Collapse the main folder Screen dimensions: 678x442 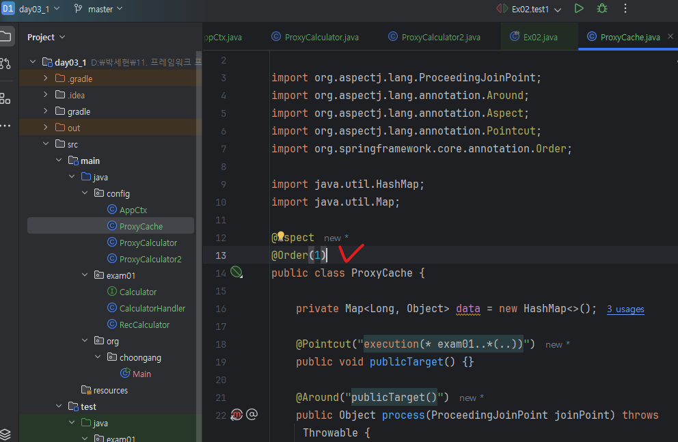59,161
